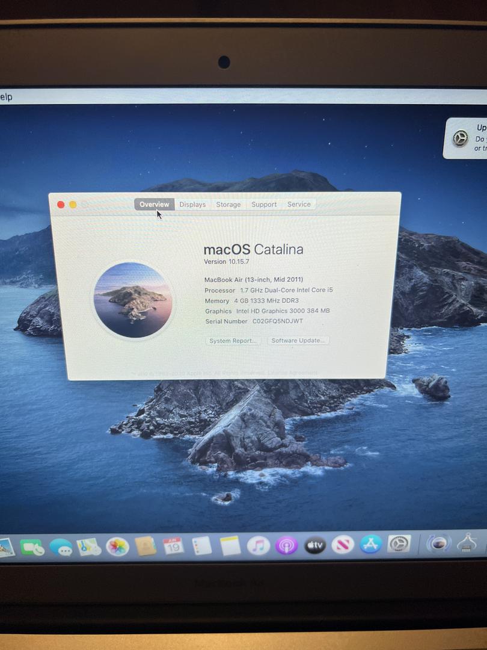Click the Catalina island logo image
The width and height of the screenshot is (487, 650).
133,300
